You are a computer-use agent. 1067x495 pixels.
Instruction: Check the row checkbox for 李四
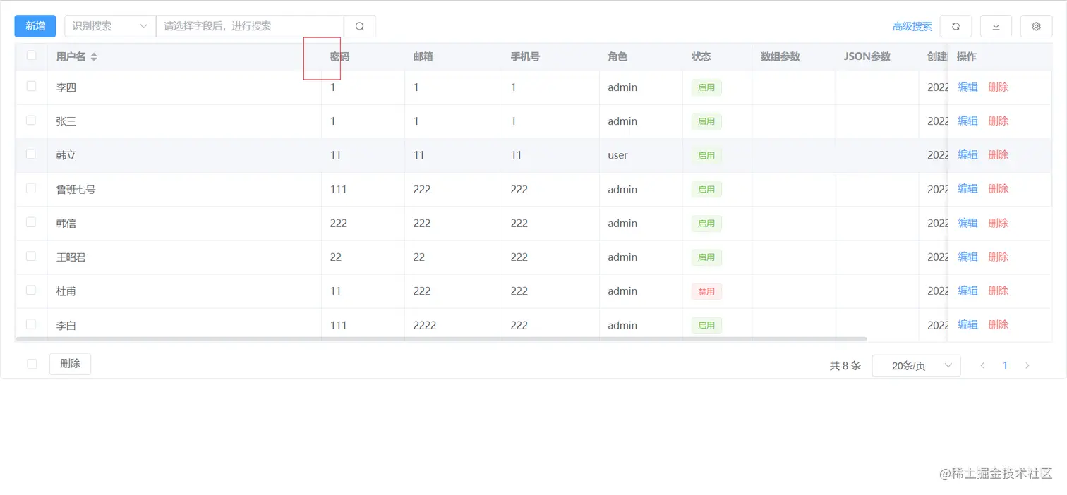pos(31,86)
